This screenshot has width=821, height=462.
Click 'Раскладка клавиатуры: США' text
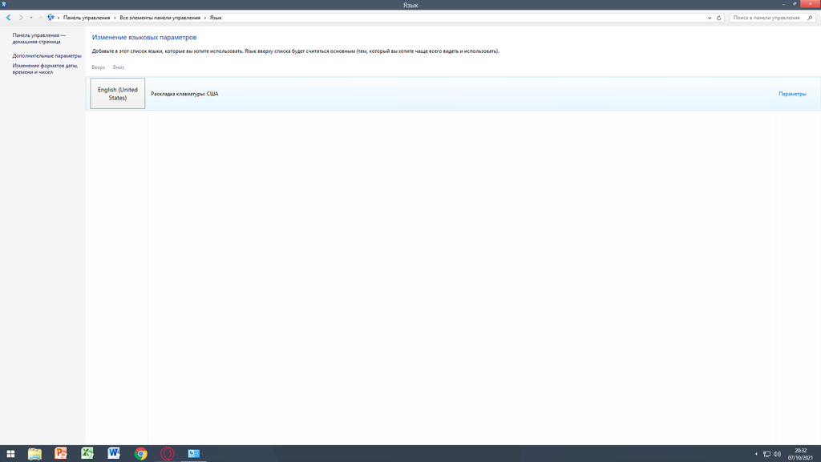(184, 94)
